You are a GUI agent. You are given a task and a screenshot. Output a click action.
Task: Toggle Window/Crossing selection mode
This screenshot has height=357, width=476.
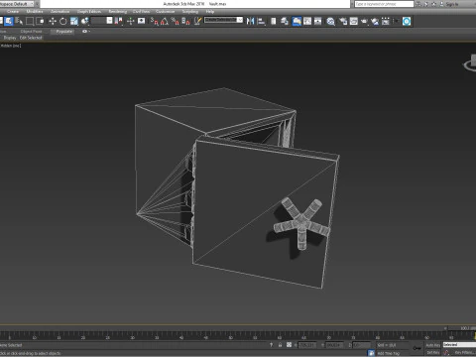40,21
